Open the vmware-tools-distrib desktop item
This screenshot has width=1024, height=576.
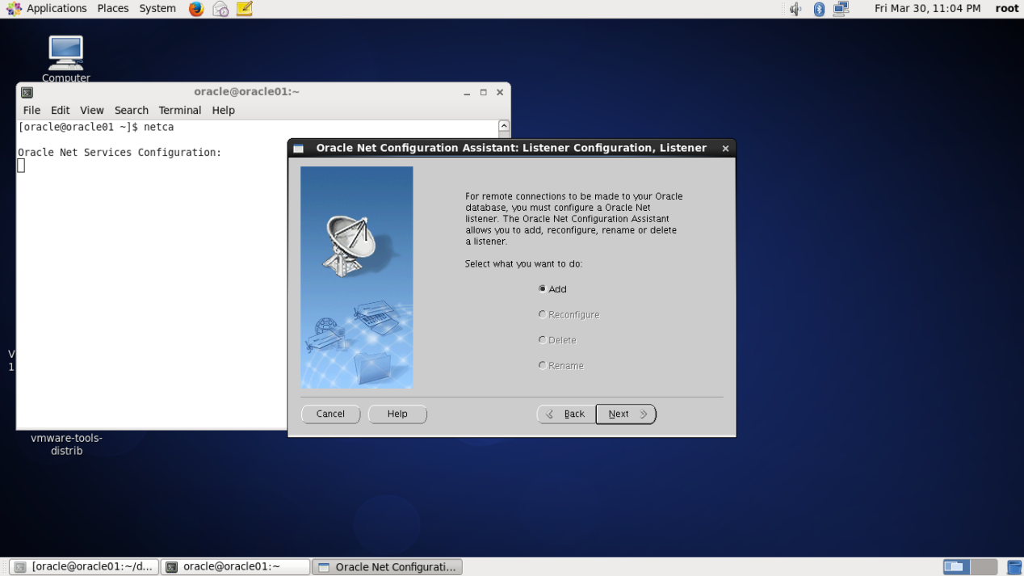pos(66,444)
